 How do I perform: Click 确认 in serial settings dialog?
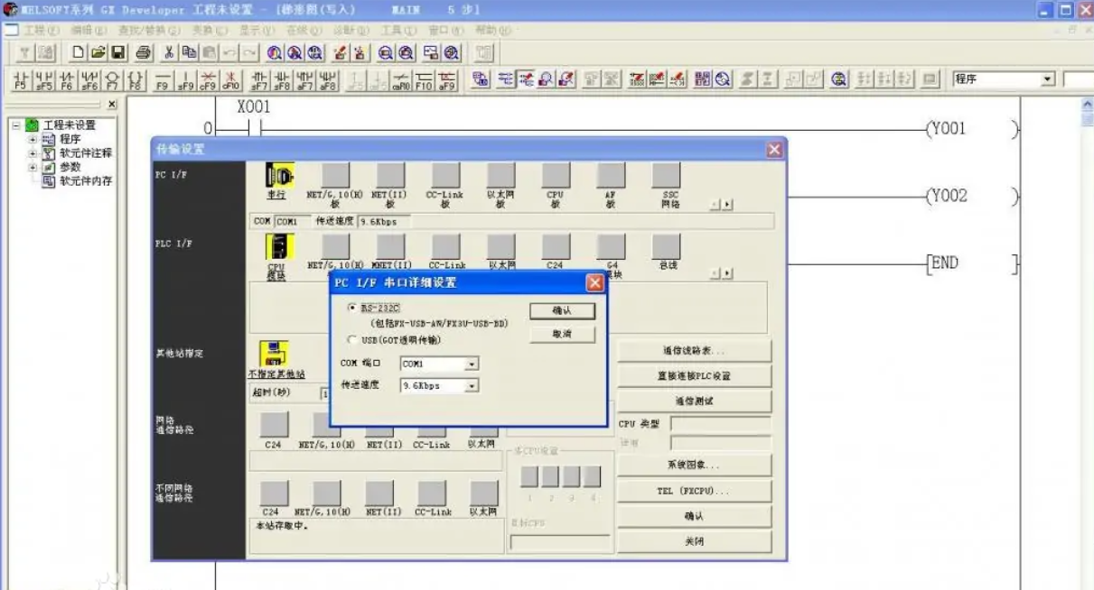562,310
